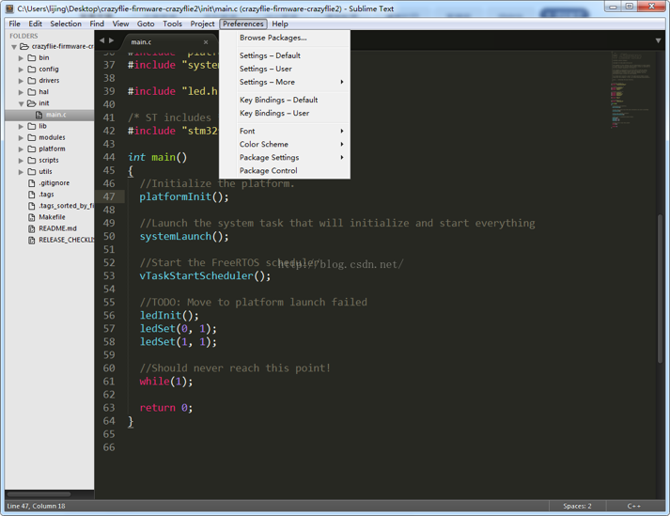Close the open Preferences menu

pos(243,23)
